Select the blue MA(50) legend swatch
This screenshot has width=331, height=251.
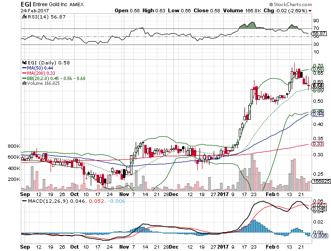tap(25, 68)
